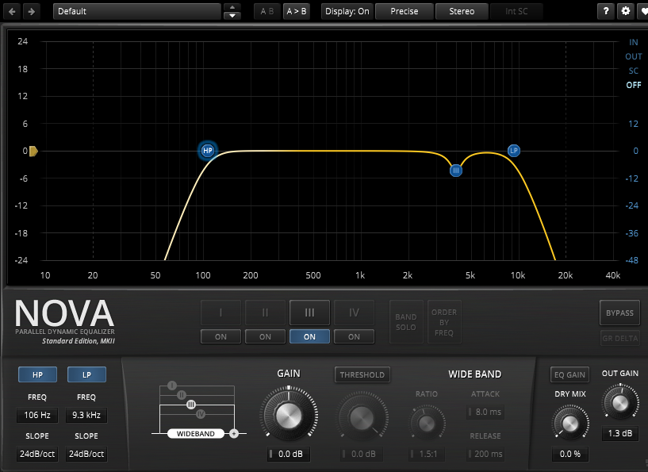Viewport: 648px width, 472px height.
Task: Open the settings gear icon
Action: pos(626,11)
